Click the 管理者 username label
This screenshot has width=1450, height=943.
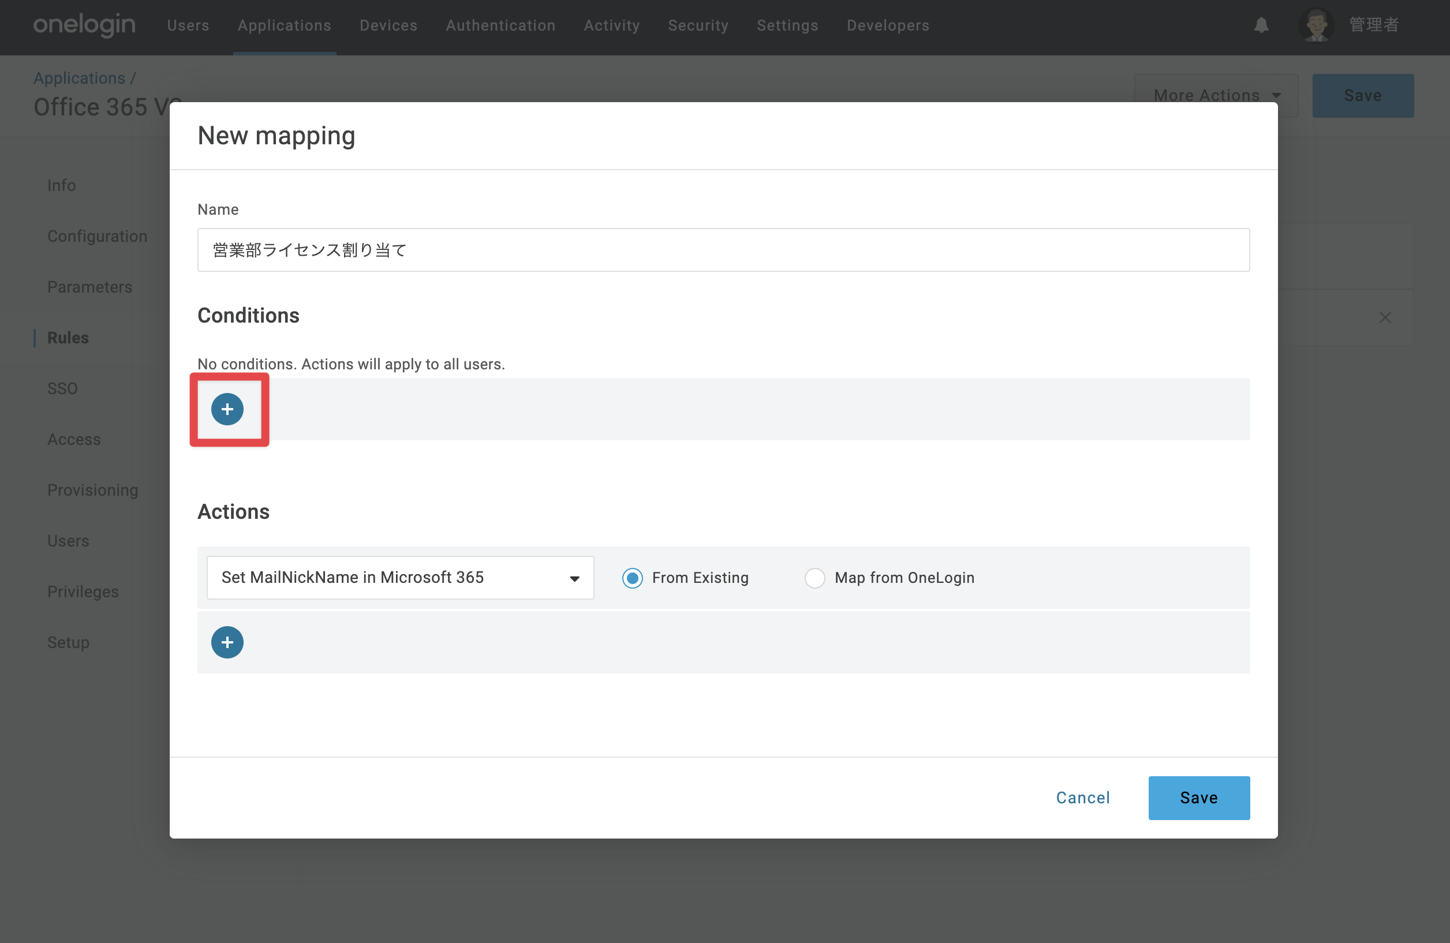[1373, 25]
